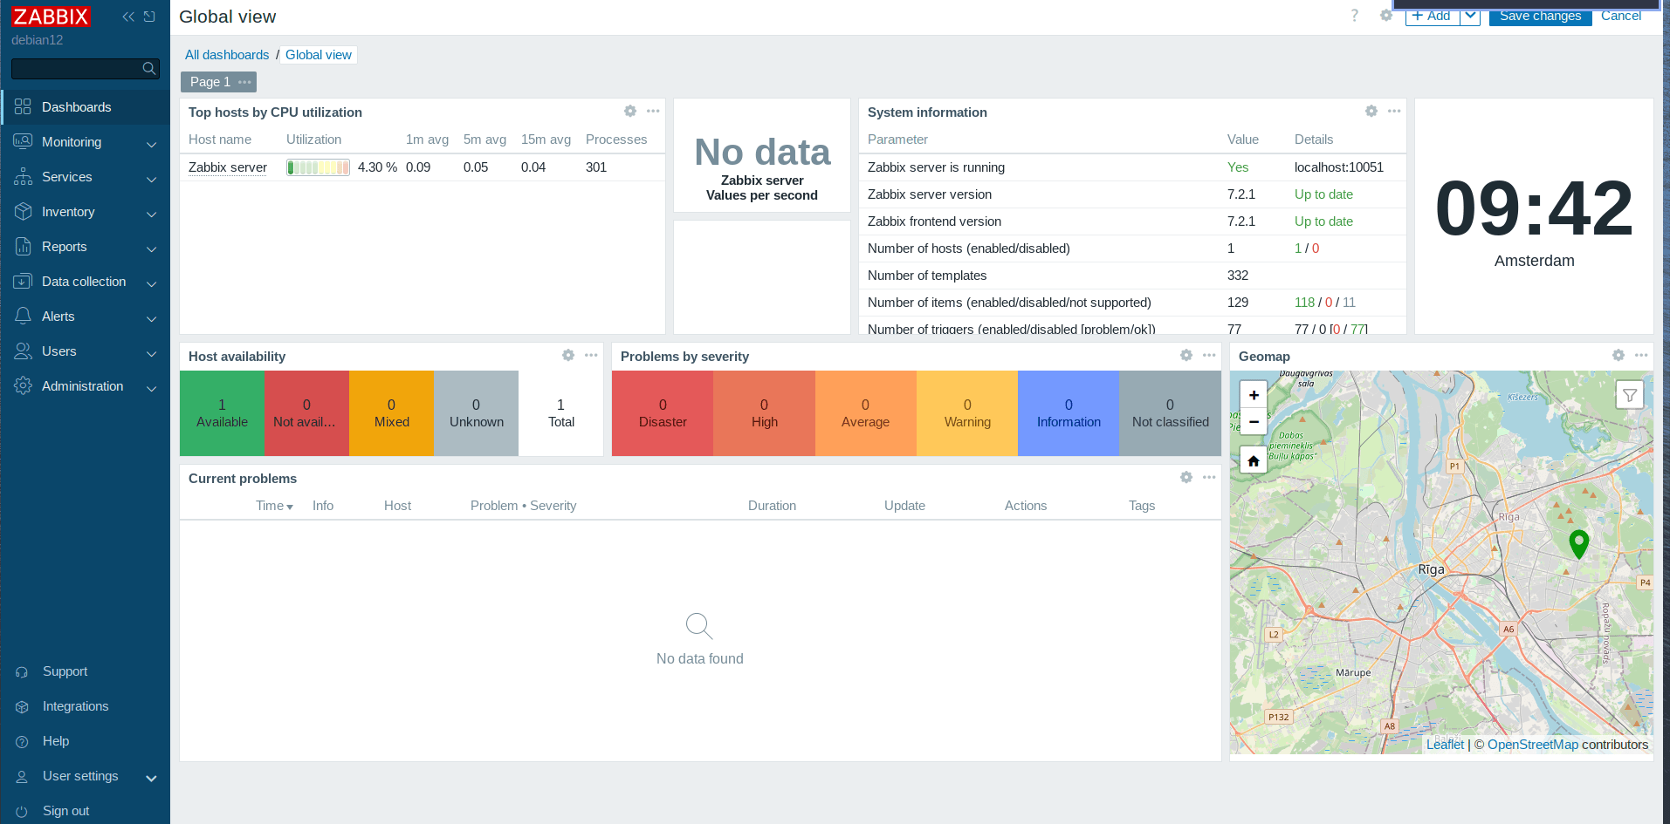
Task: Open Help via question-circle icon
Action: click(x=22, y=742)
